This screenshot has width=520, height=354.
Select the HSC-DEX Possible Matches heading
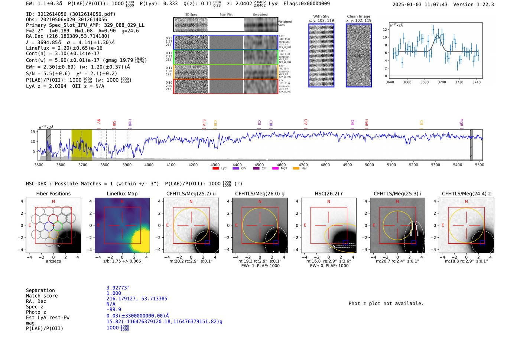click(92, 184)
